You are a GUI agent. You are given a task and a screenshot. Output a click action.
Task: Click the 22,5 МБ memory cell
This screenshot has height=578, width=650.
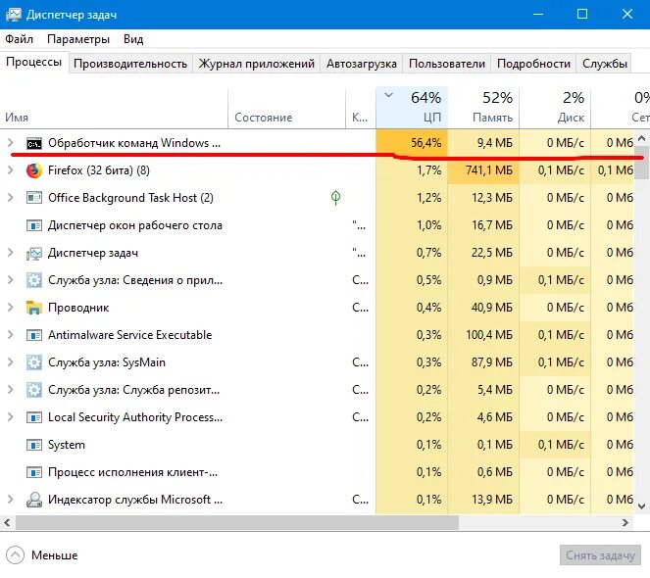(483, 253)
